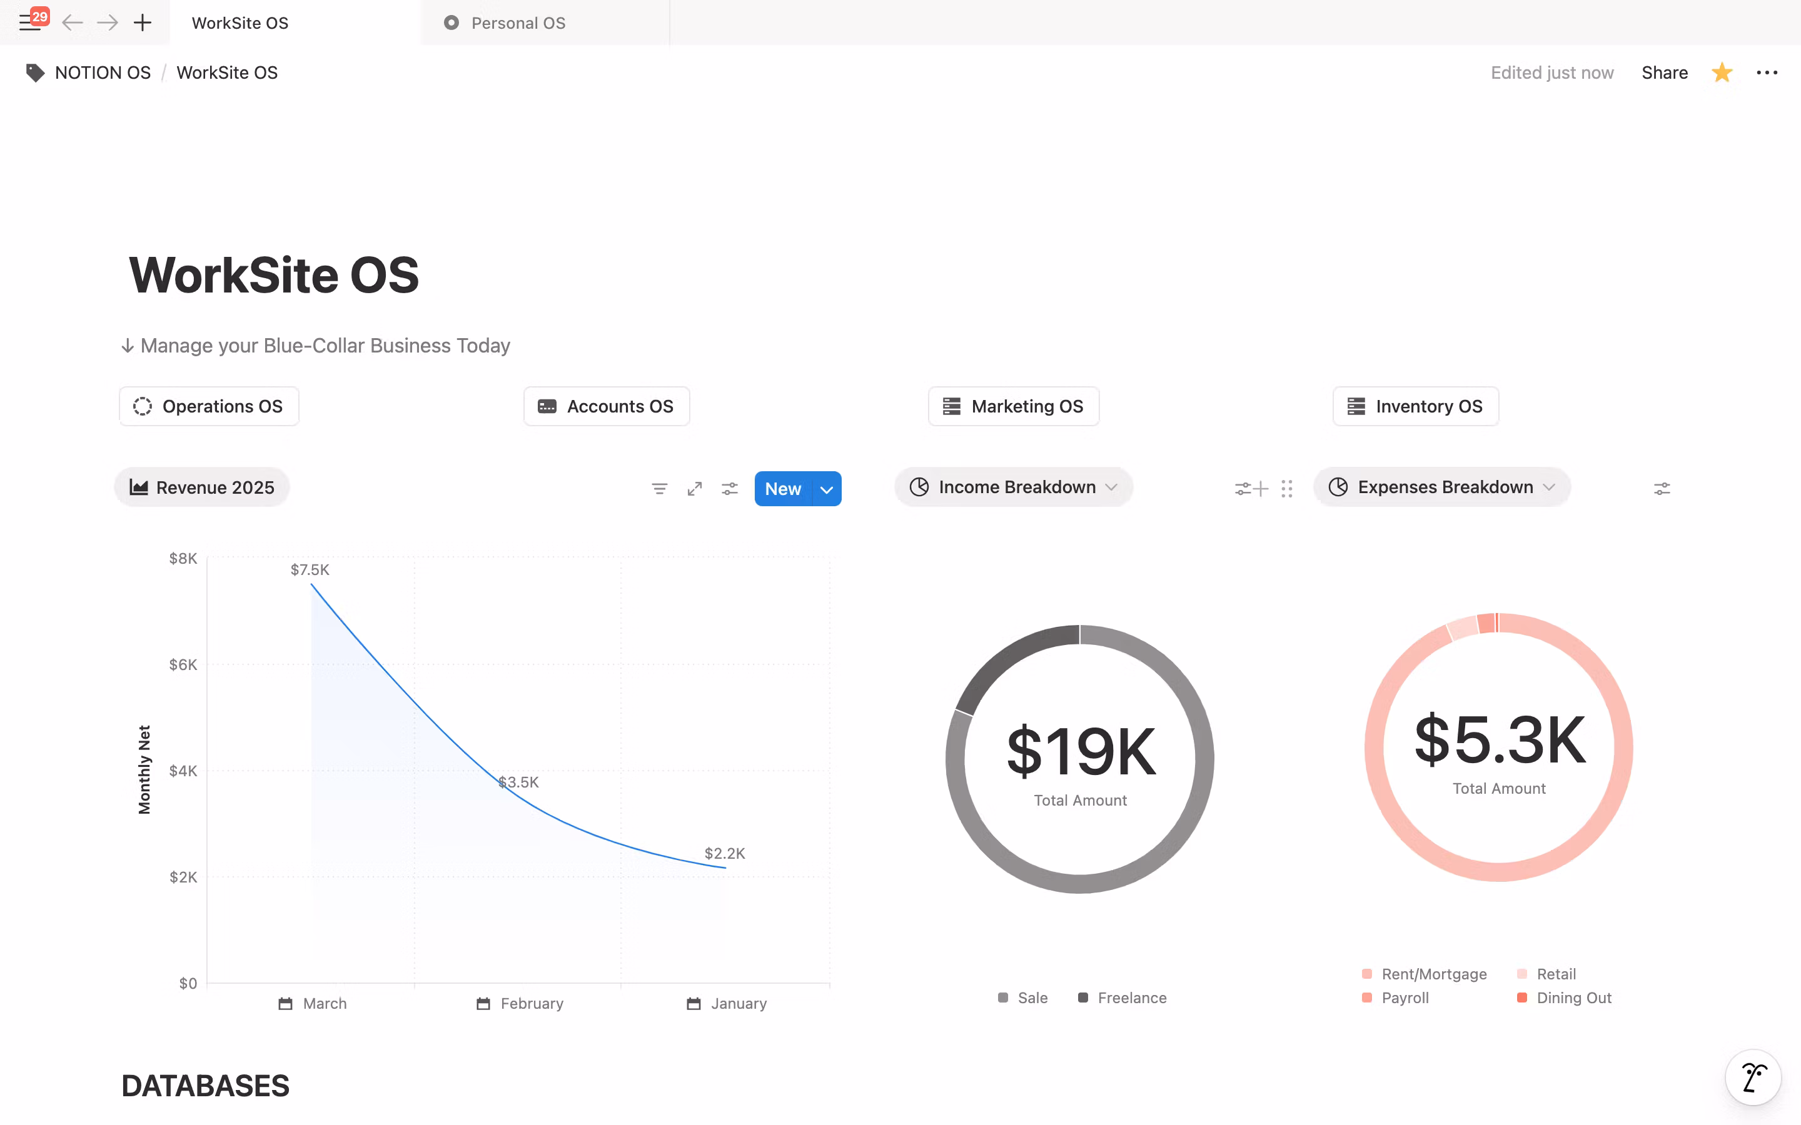1801x1125 pixels.
Task: Click the Revenue 2025 filter icon
Action: 658,489
